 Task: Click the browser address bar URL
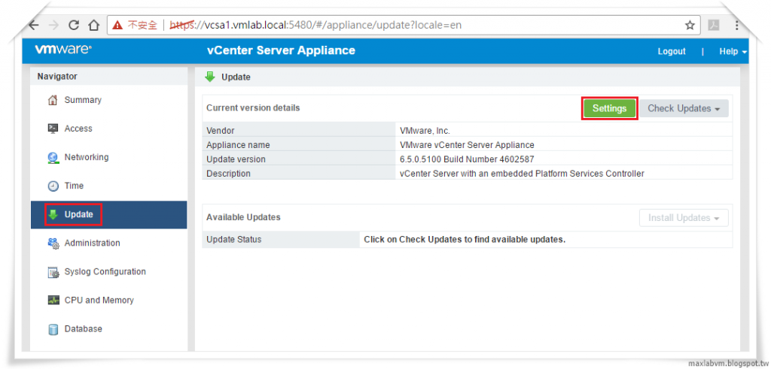pyautogui.click(x=315, y=25)
